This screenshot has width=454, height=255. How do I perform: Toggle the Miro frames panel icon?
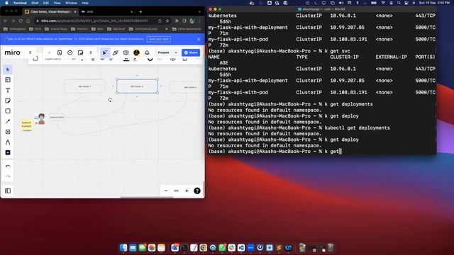pos(8,191)
